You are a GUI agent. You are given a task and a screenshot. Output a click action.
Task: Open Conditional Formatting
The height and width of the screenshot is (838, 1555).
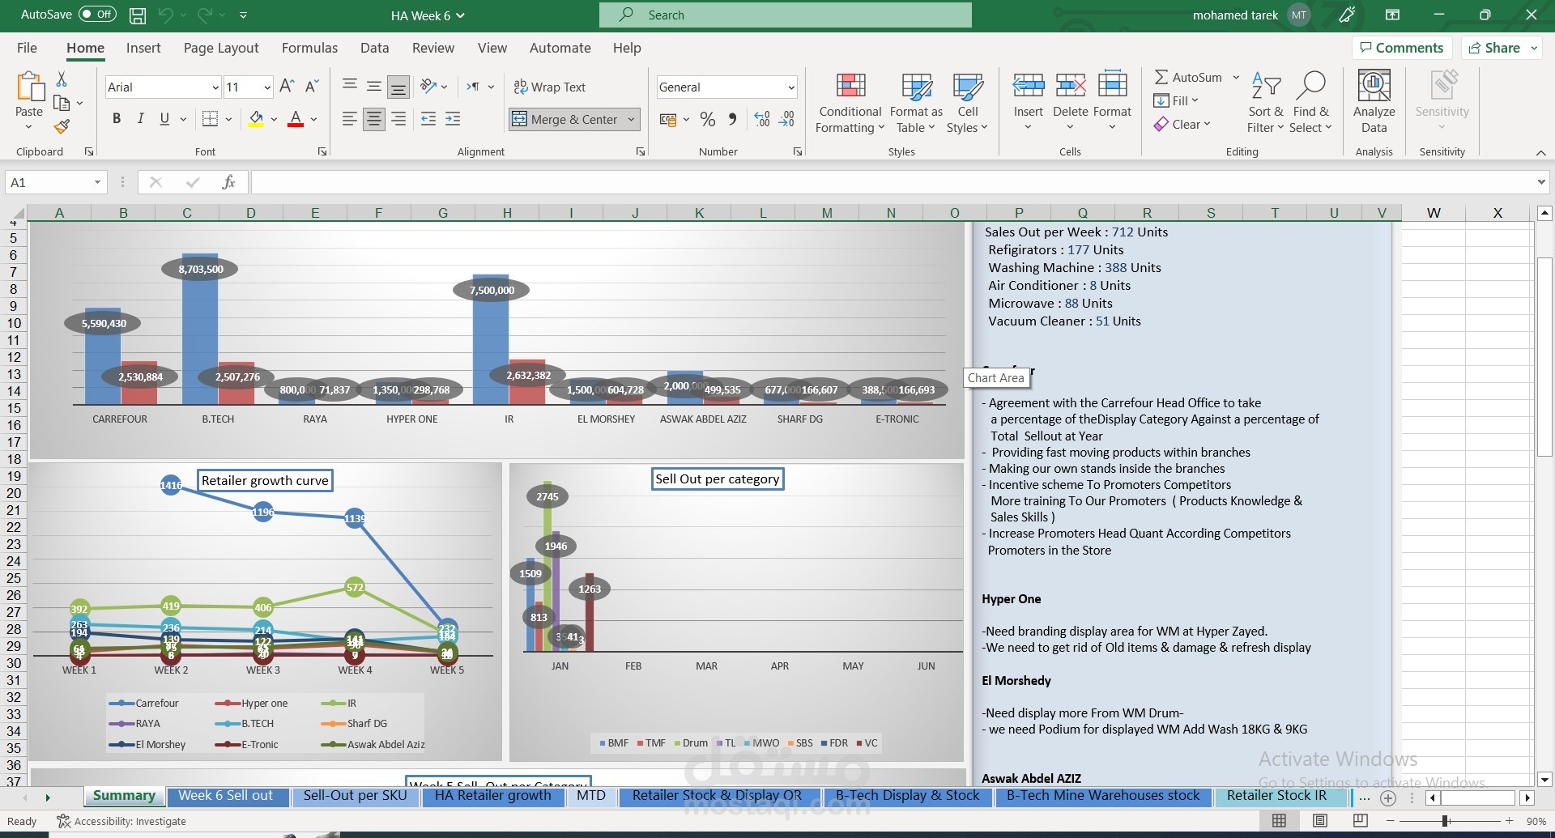[x=850, y=103]
